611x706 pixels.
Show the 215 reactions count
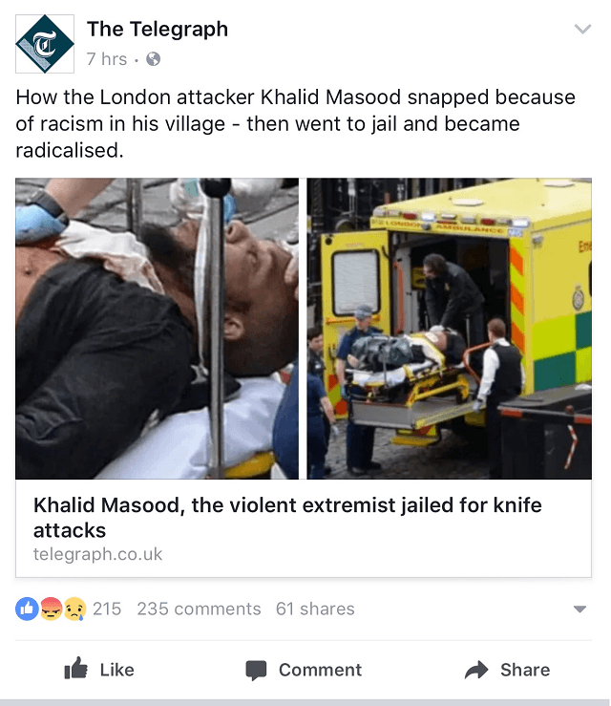(x=107, y=609)
